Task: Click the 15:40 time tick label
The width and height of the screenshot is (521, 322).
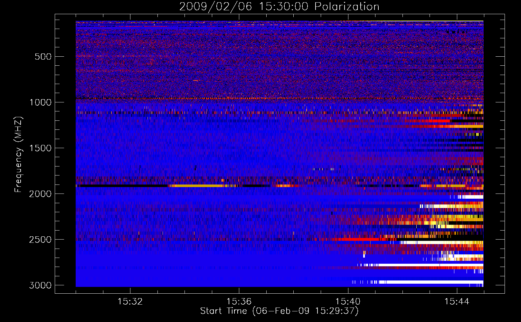Action: [348, 302]
